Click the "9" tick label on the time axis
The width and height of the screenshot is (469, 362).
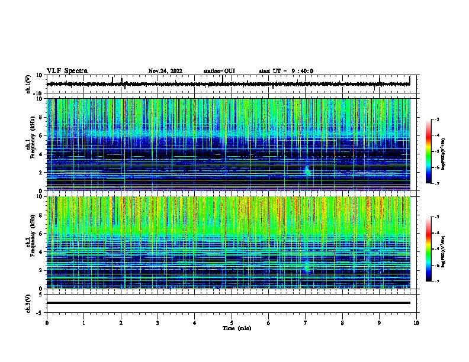(379, 323)
